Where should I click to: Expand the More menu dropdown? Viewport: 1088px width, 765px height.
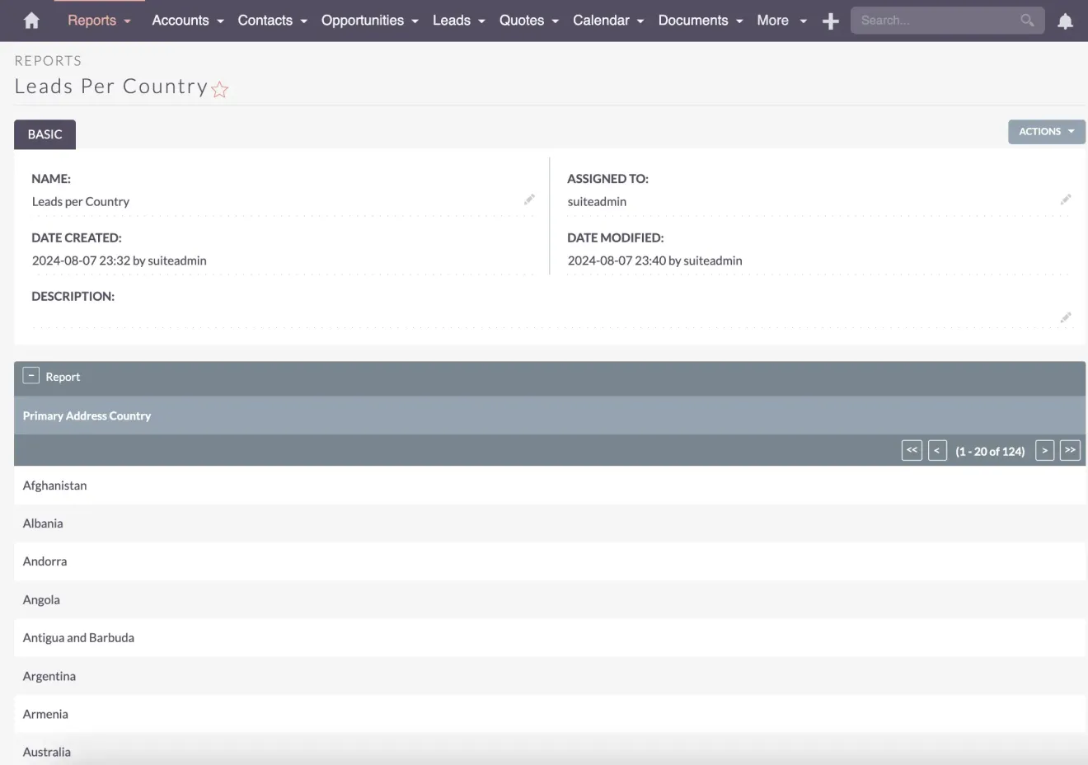(x=780, y=21)
